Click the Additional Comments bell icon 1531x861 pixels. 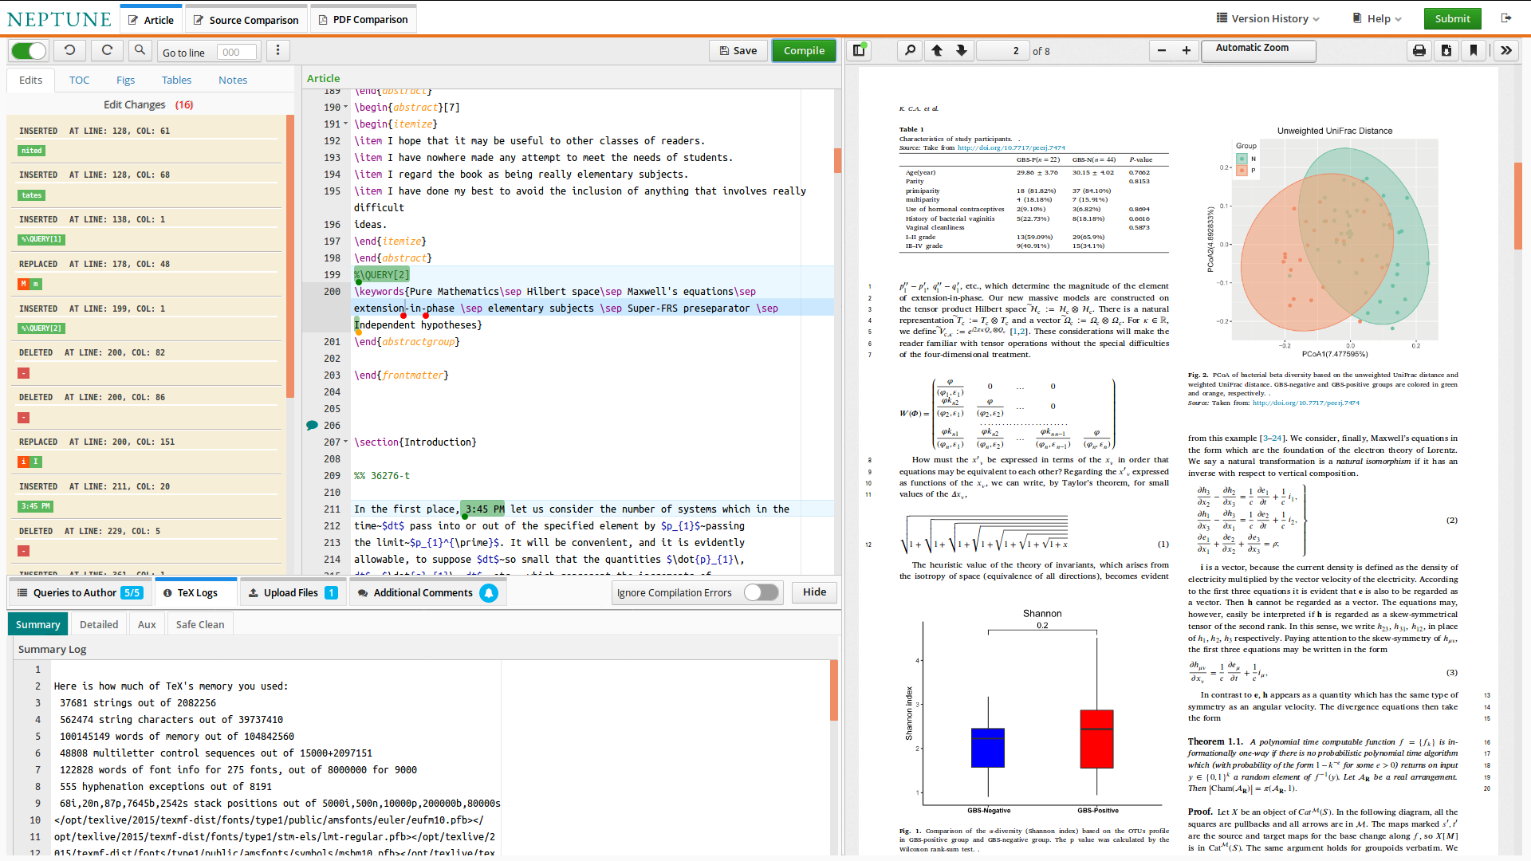[489, 593]
